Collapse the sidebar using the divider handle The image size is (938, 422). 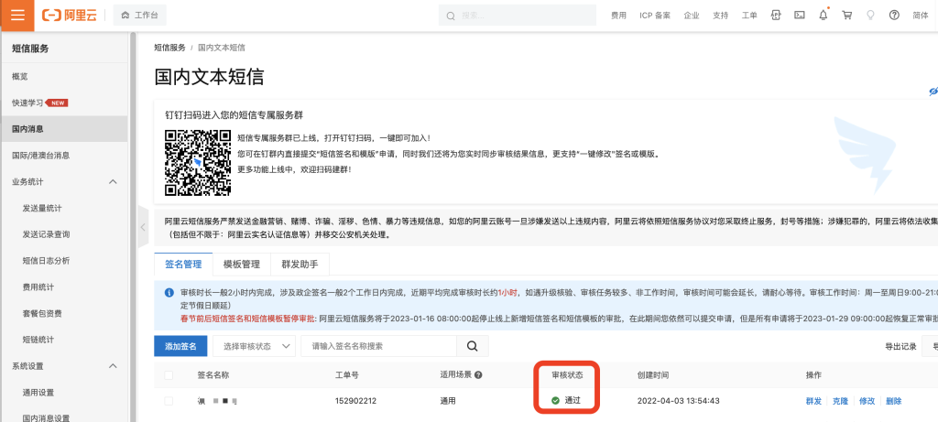coord(143,227)
